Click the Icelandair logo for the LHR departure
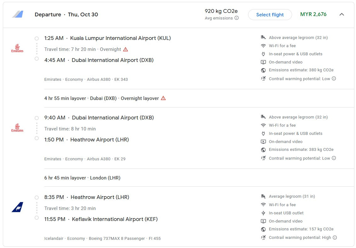The width and height of the screenshot is (356, 248). click(17, 207)
